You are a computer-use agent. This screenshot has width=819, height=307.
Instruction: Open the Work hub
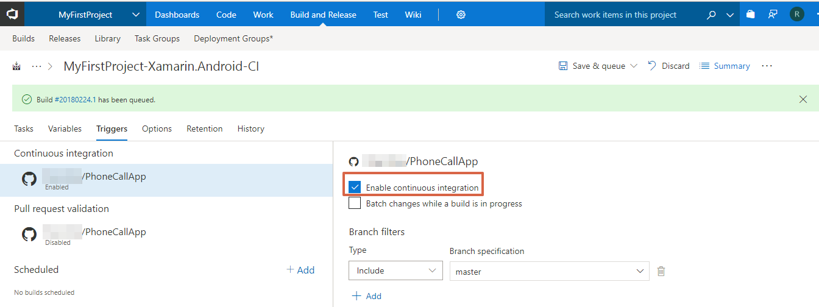263,15
